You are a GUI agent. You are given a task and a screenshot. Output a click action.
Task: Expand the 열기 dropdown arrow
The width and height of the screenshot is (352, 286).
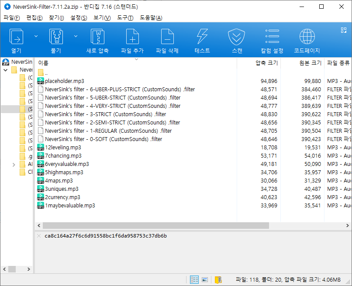(36, 36)
